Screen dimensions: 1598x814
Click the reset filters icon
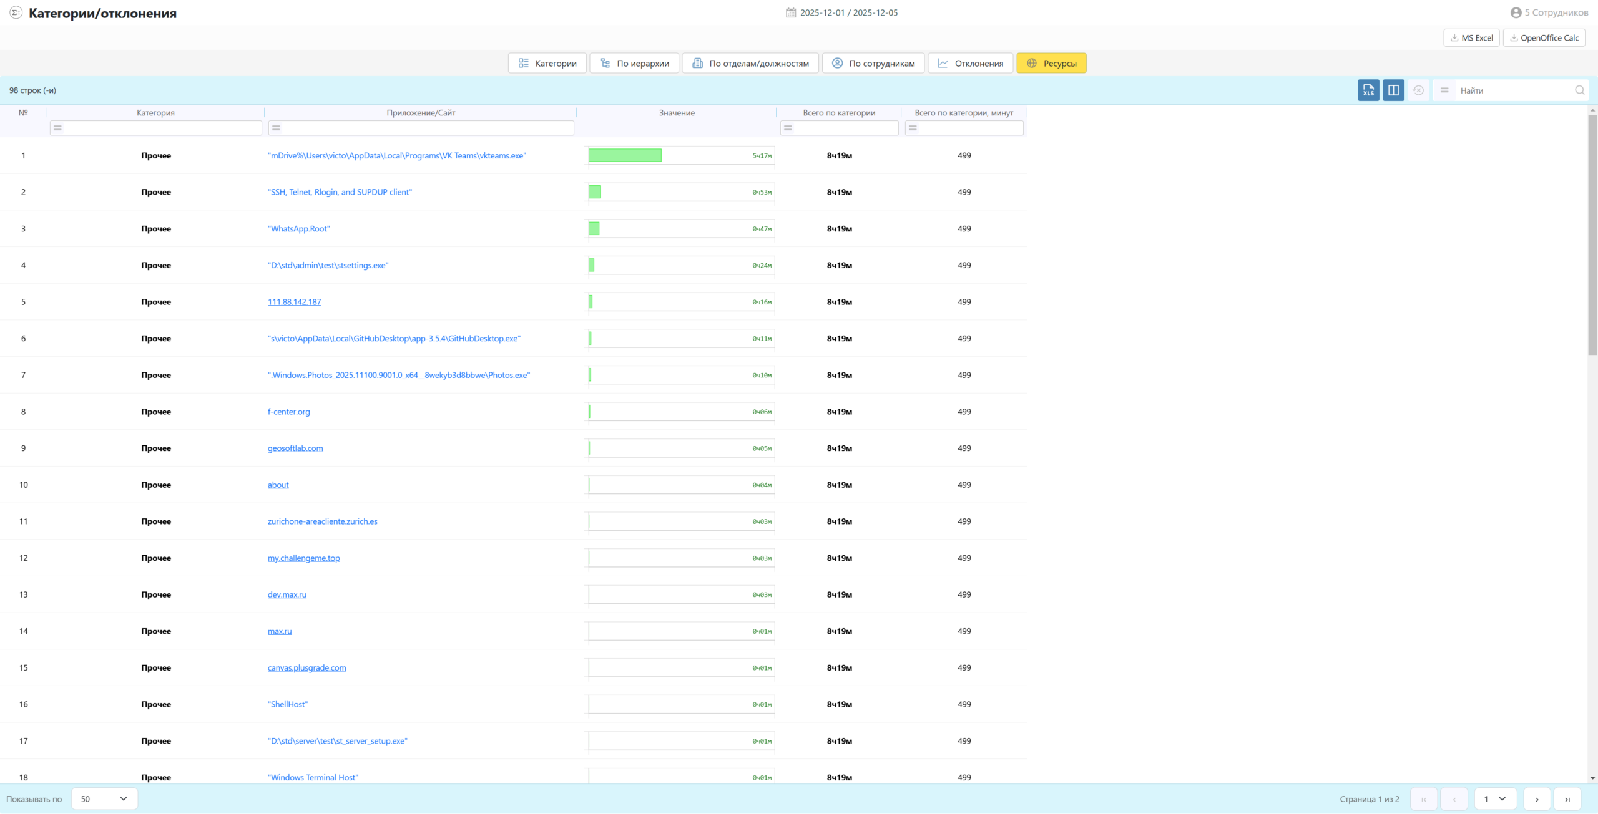[x=1418, y=90]
